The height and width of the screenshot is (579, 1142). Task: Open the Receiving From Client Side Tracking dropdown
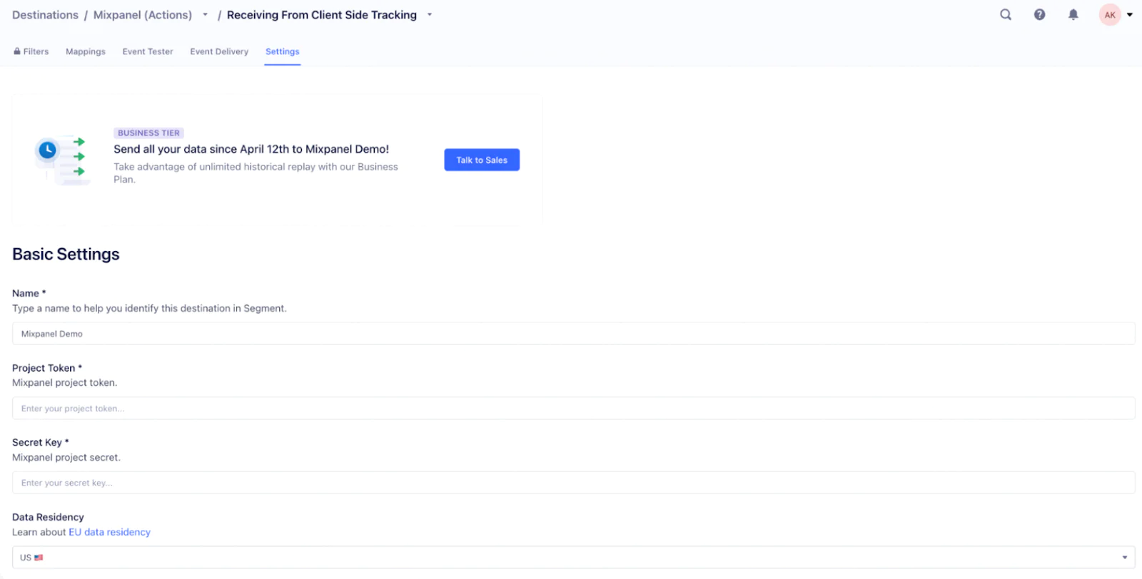[430, 15]
